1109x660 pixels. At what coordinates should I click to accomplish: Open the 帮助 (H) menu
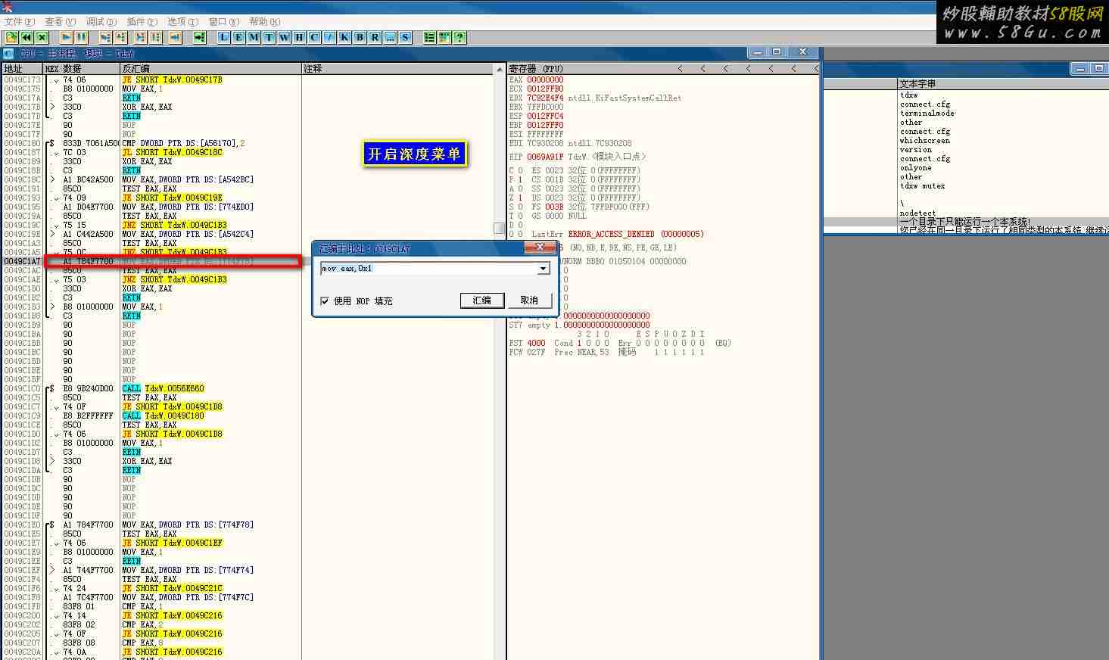pyautogui.click(x=265, y=22)
